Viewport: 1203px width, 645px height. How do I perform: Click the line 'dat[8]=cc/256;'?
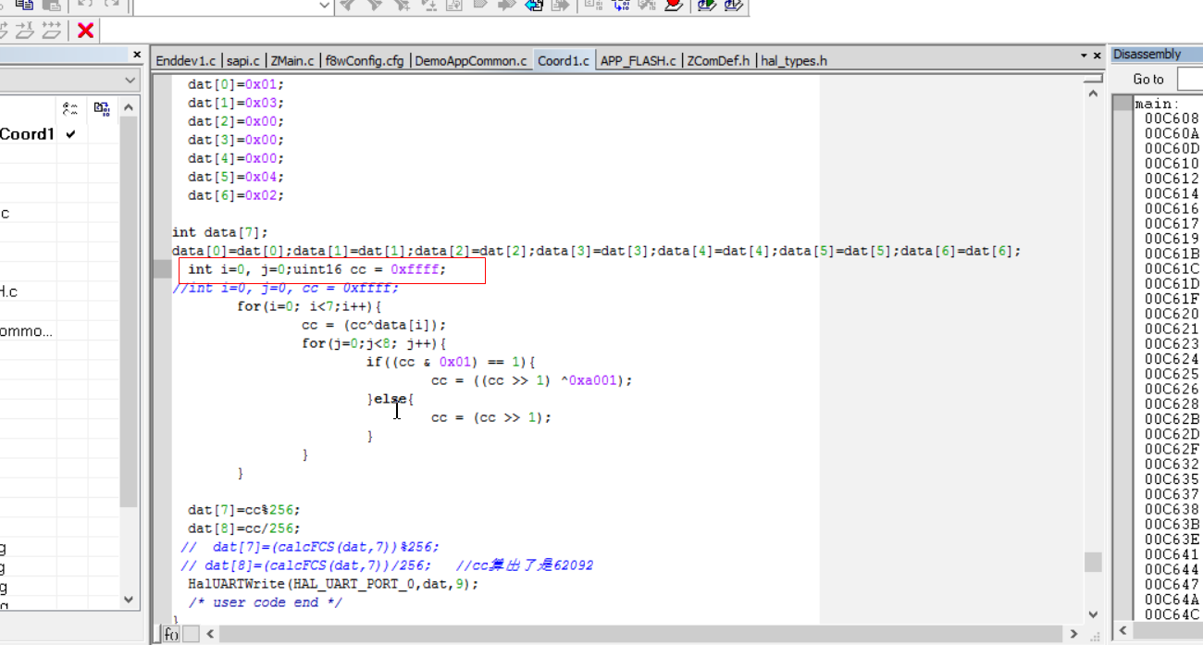point(244,528)
